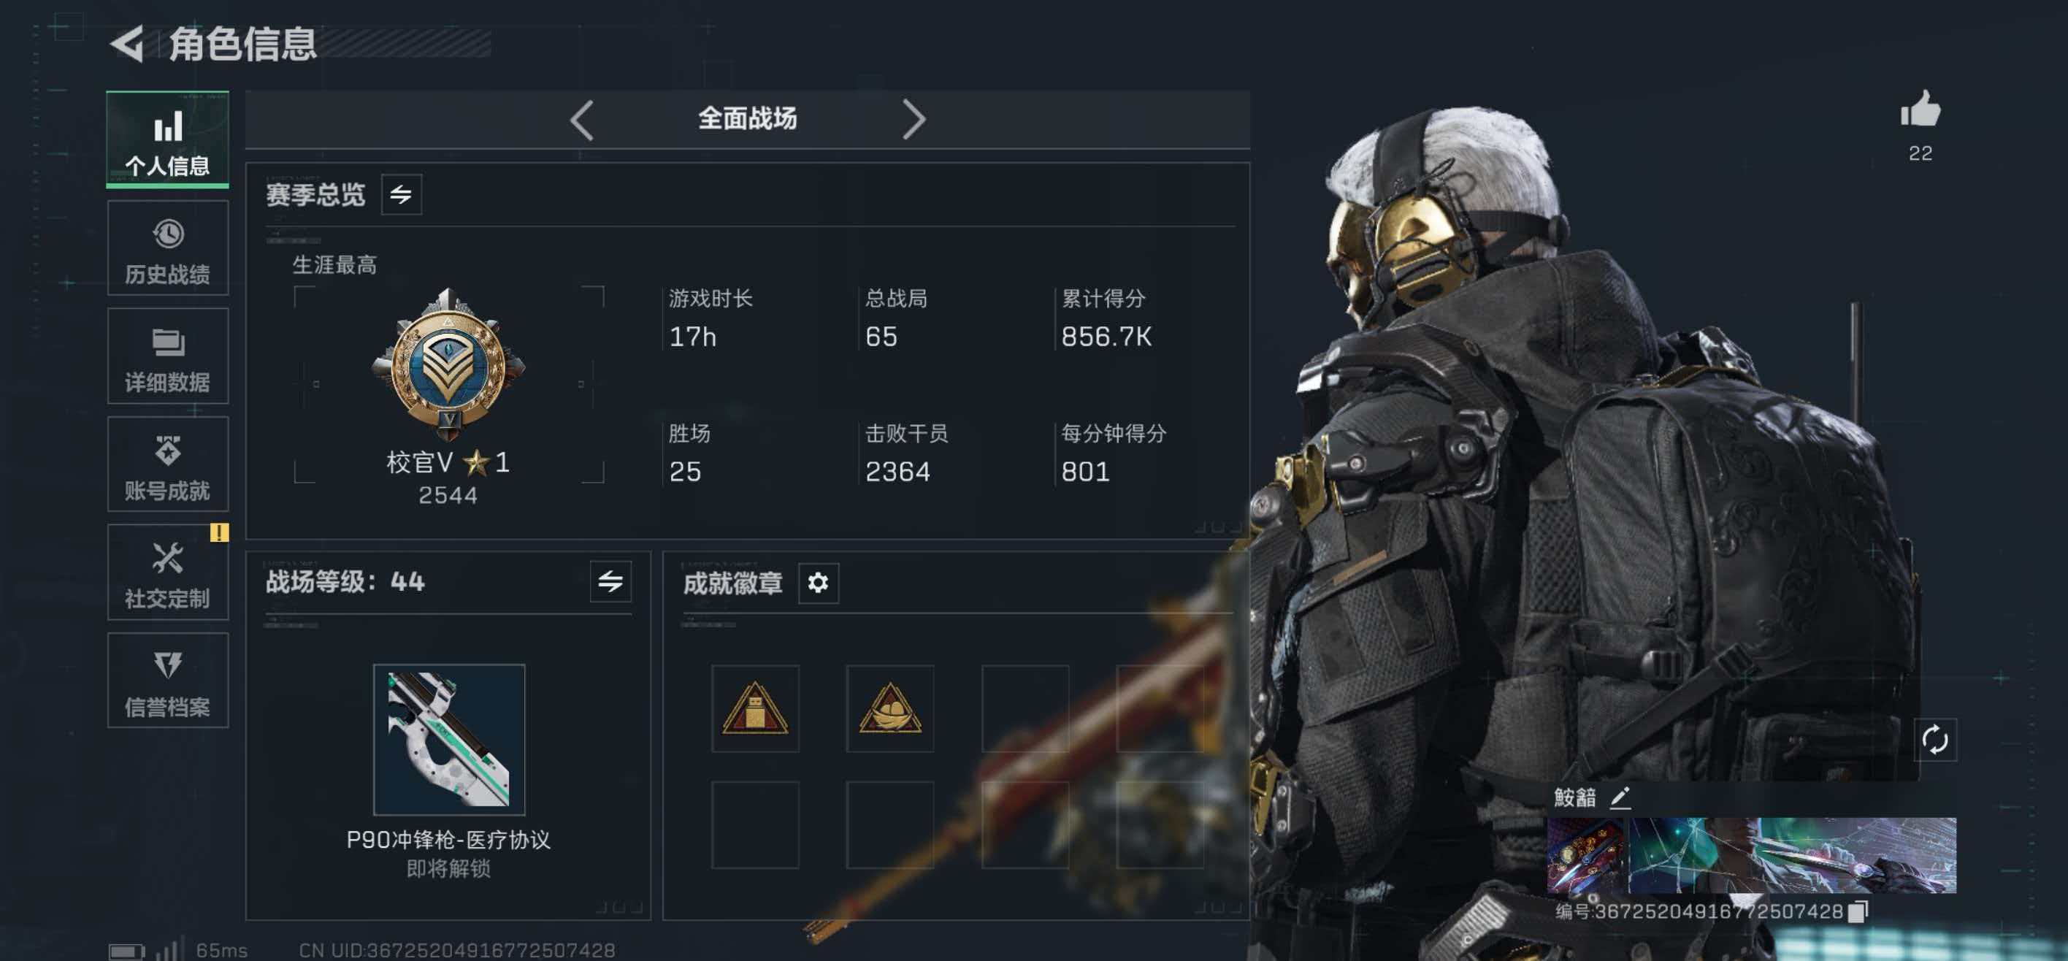
Task: Select the second achievement badge with wings
Action: [x=889, y=708]
